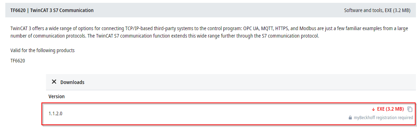
Task: Click the Valid for the following products text
Action: pos(42,51)
